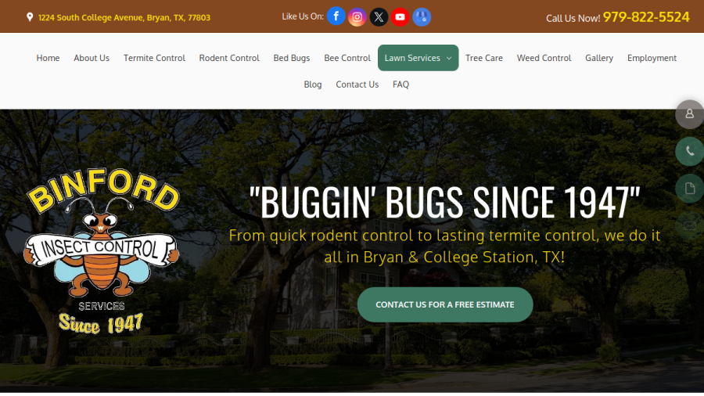Visit the Gallery page

(x=599, y=58)
